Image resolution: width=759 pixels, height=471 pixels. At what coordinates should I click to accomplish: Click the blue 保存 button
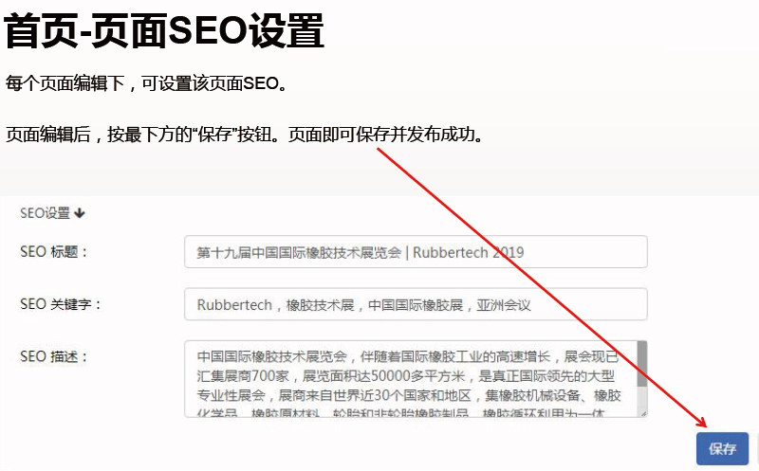[x=722, y=449]
